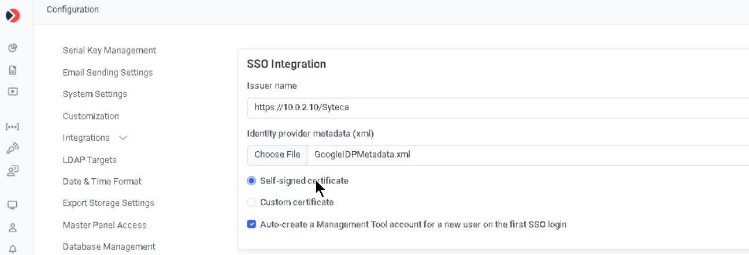Open the user ID card icon

[x=13, y=170]
